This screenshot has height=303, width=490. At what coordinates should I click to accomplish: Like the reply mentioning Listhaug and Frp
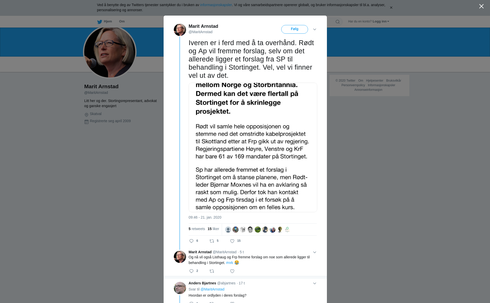(x=232, y=271)
